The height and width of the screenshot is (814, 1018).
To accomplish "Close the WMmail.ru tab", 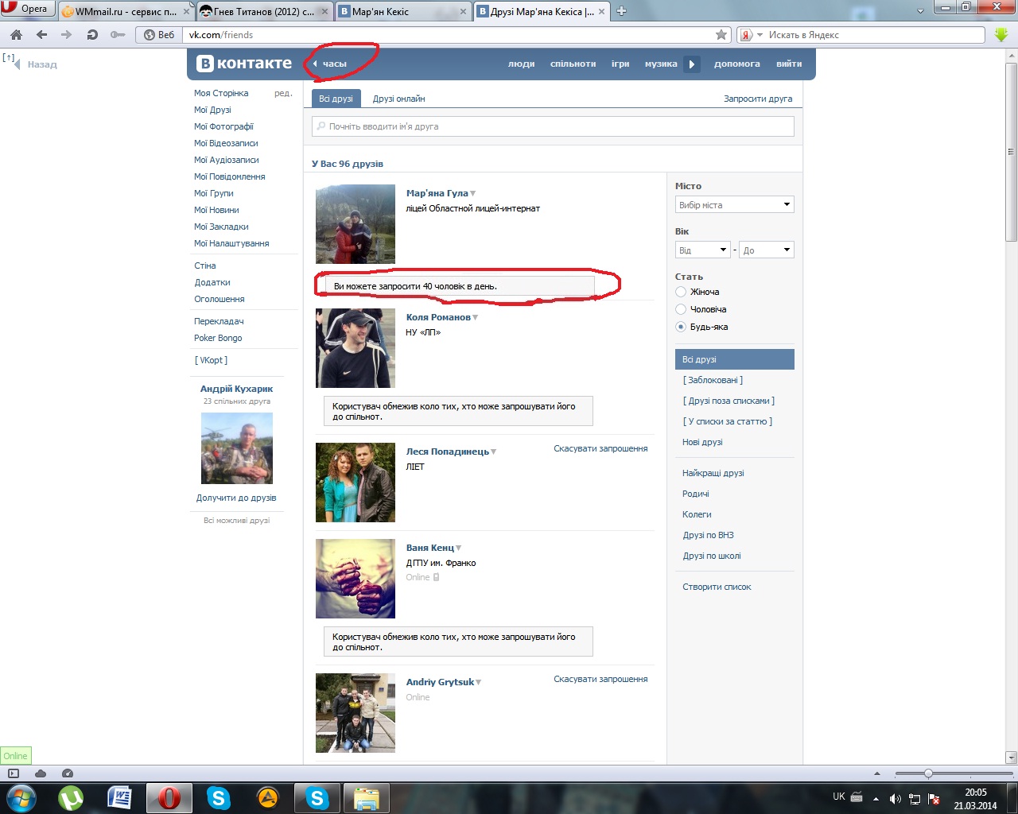I will pos(187,11).
